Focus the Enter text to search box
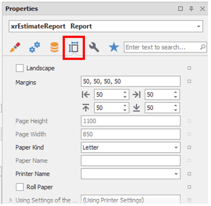The height and width of the screenshot is (206, 211). coord(162,47)
